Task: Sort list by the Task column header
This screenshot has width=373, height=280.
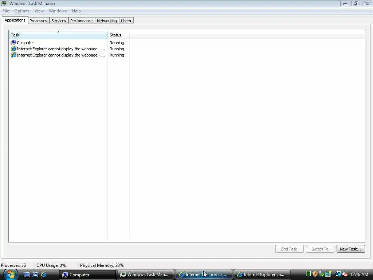Action: point(58,35)
